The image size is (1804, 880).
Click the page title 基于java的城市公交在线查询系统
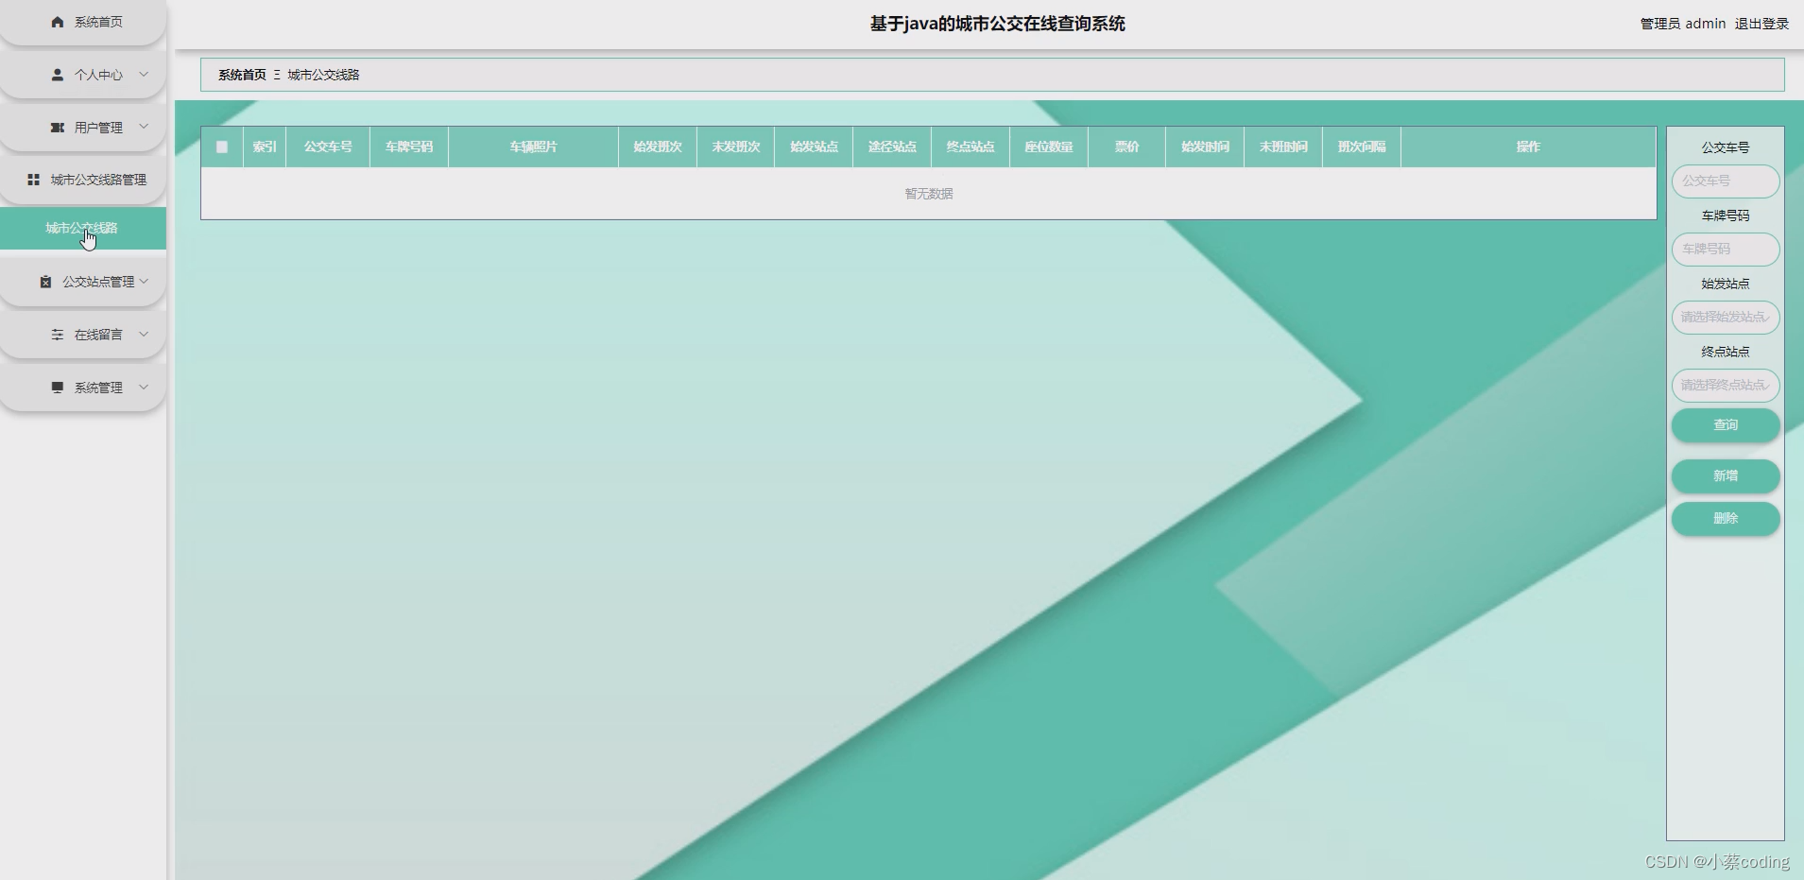click(997, 24)
